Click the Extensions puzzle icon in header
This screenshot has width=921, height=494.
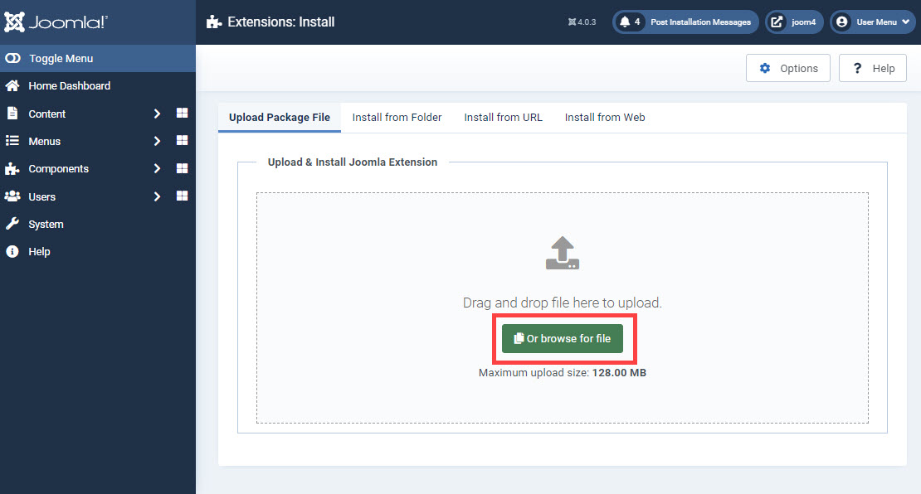pyautogui.click(x=214, y=22)
